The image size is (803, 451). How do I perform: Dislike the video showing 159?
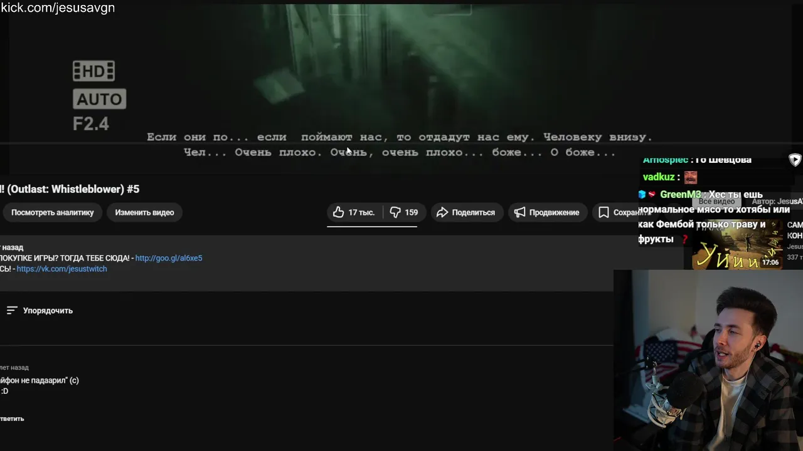point(403,212)
